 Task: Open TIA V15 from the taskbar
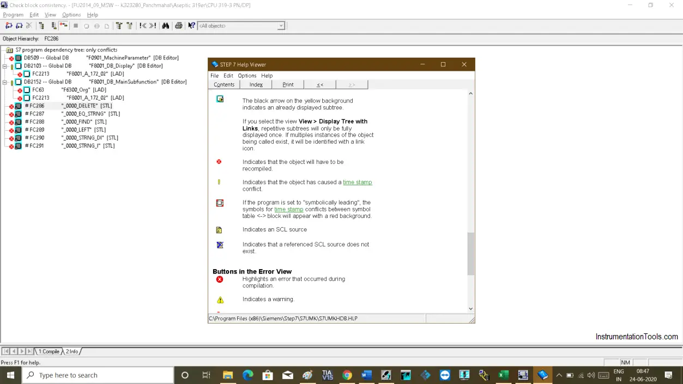pyautogui.click(x=327, y=375)
